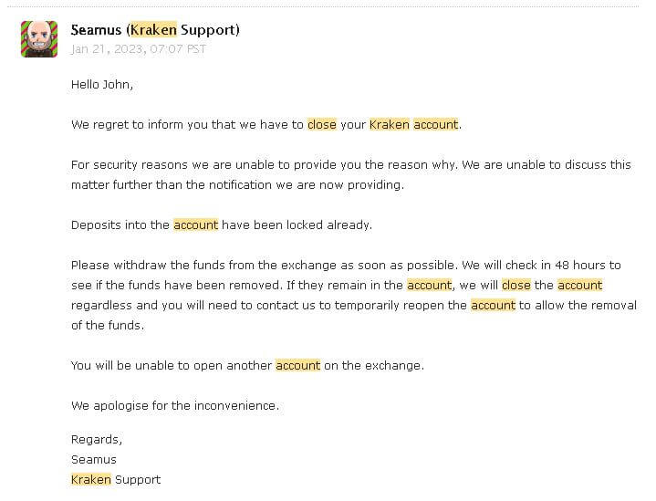Screen dimensions: 656x501
Task: Click Seamus's avatar image
Action: 39,39
